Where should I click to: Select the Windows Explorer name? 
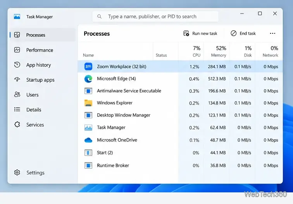coord(115,103)
